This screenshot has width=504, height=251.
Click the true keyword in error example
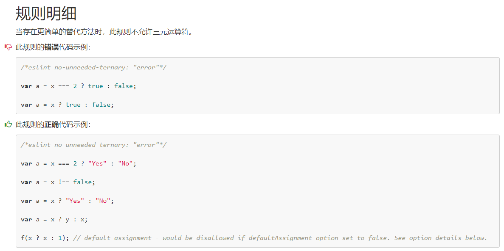click(x=96, y=86)
